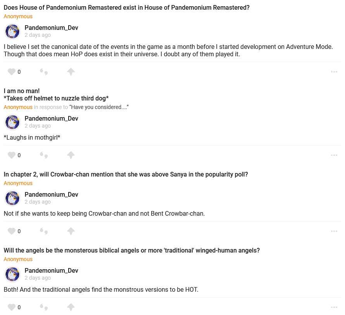Share the House of Pandemonium Remastered answer
This screenshot has width=345, height=315.
[71, 72]
